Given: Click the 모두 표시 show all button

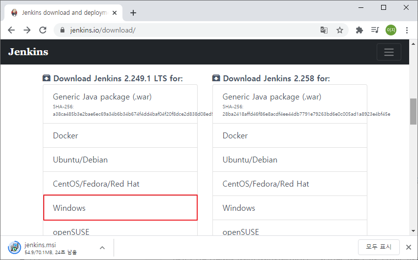Looking at the screenshot, I should coord(379,247).
